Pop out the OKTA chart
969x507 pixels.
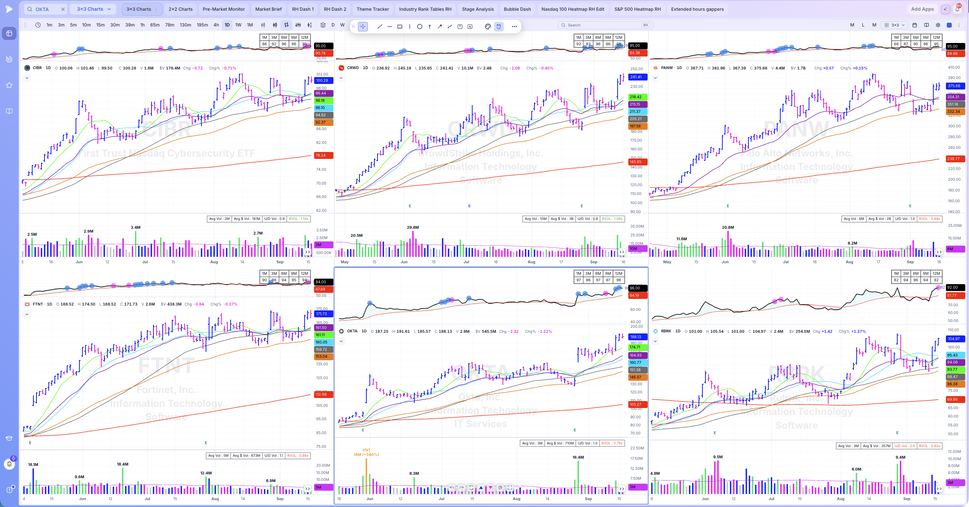(500, 488)
